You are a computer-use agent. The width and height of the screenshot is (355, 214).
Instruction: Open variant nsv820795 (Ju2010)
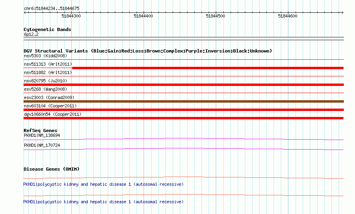(45, 81)
